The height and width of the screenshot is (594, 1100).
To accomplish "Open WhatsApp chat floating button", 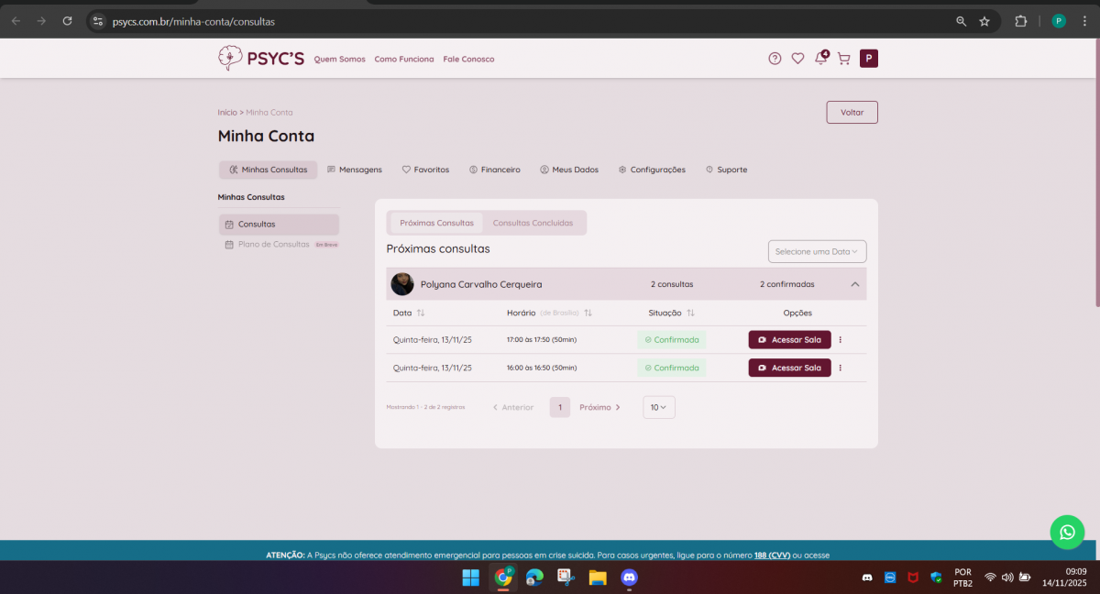I will (1067, 532).
